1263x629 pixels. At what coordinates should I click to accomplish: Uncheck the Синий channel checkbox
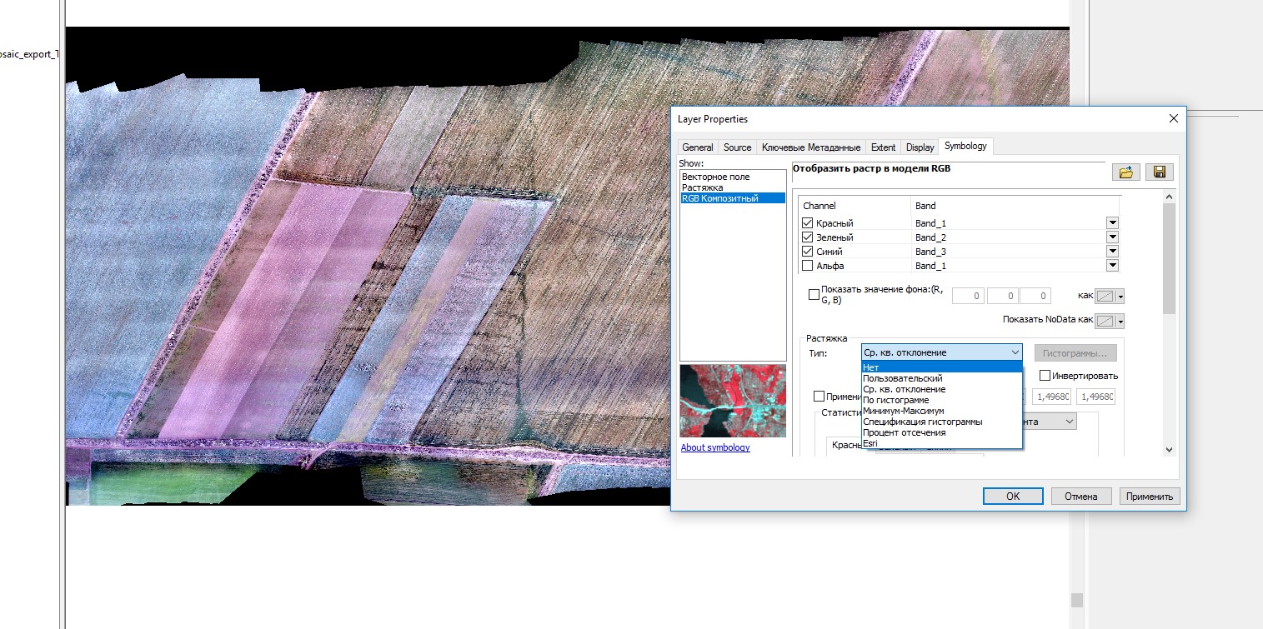pos(807,252)
